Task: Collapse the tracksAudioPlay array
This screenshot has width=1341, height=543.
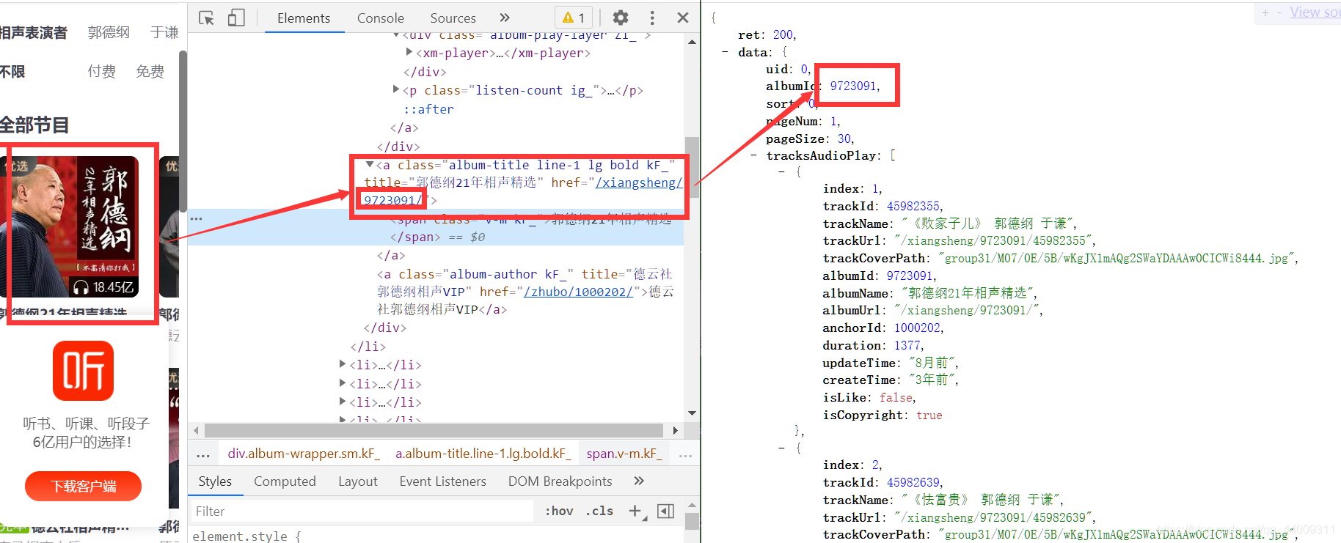Action: (753, 155)
